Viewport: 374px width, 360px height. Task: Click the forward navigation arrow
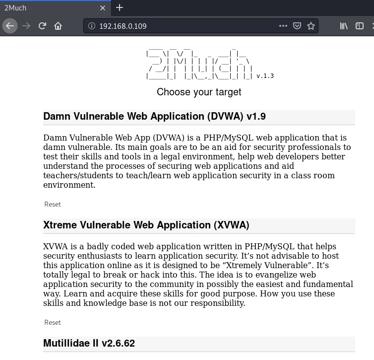click(x=26, y=26)
